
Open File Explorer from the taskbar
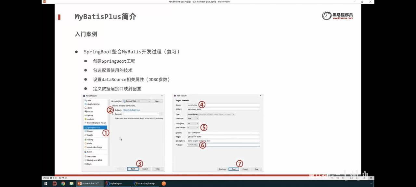point(71,183)
